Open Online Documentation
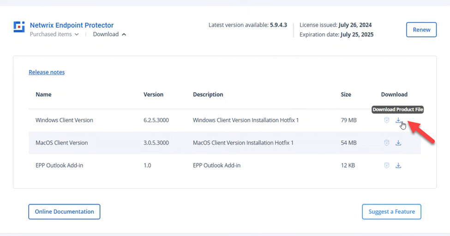Screen dimensions: 450x236 click(x=64, y=212)
